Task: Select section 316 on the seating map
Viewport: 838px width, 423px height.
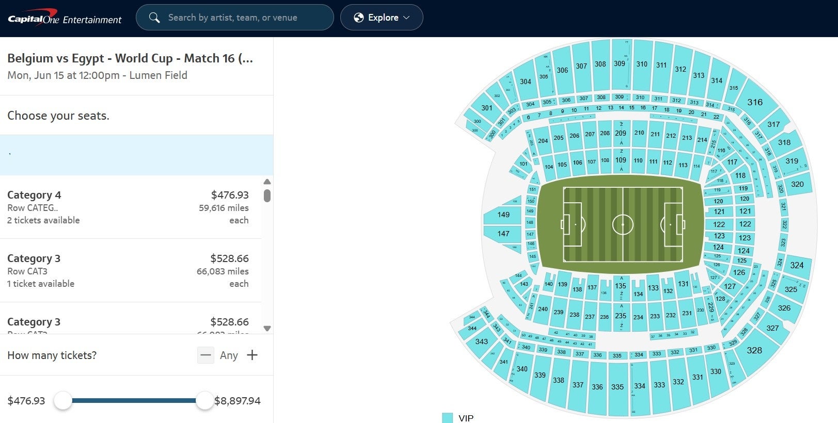Action: tap(755, 102)
